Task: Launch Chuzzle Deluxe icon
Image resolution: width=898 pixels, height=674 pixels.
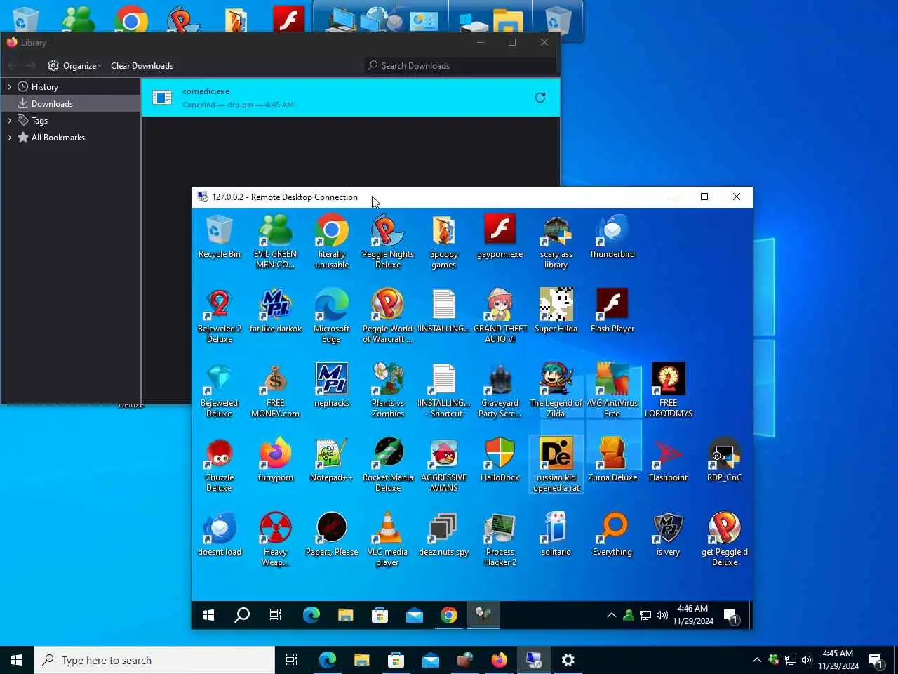Action: pyautogui.click(x=219, y=465)
